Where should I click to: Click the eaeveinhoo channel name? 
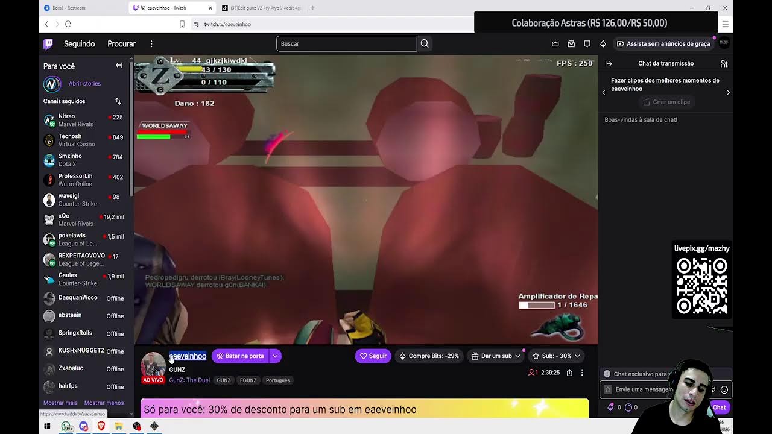pyautogui.click(x=188, y=356)
